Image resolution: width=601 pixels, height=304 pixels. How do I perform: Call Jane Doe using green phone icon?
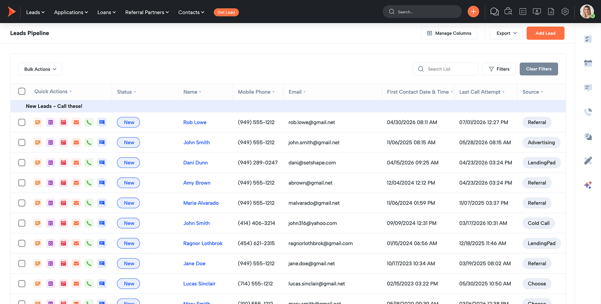click(x=89, y=264)
